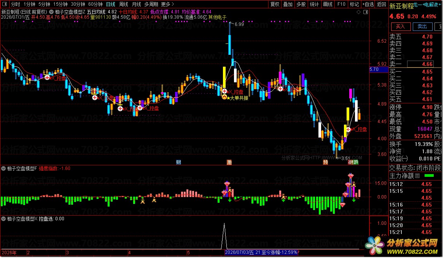The width and height of the screenshot is (444, 258).
Task: Click the 现量 16047 value
Action: [x=425, y=129]
